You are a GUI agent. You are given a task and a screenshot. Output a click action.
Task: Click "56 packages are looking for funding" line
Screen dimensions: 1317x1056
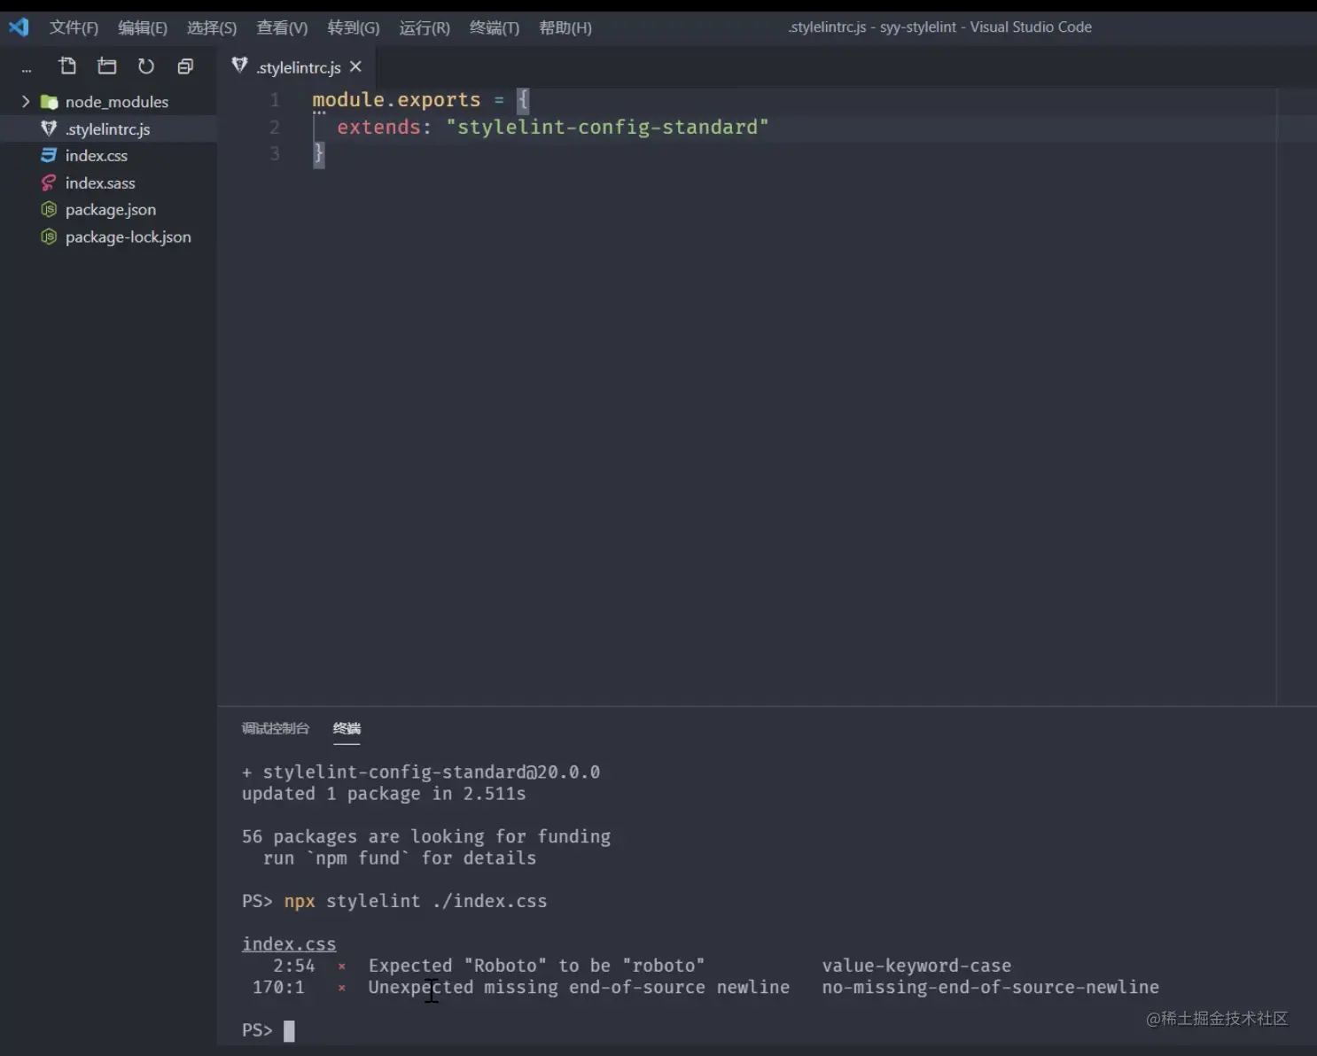426,836
